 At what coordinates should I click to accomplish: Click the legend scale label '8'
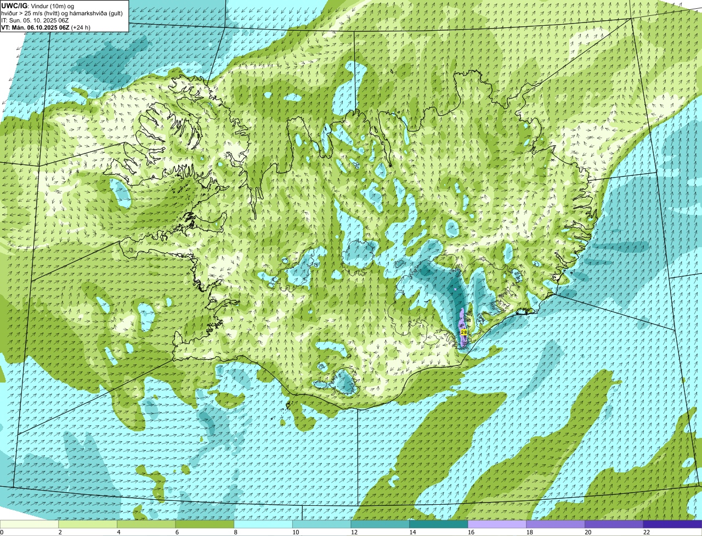pyautogui.click(x=235, y=532)
